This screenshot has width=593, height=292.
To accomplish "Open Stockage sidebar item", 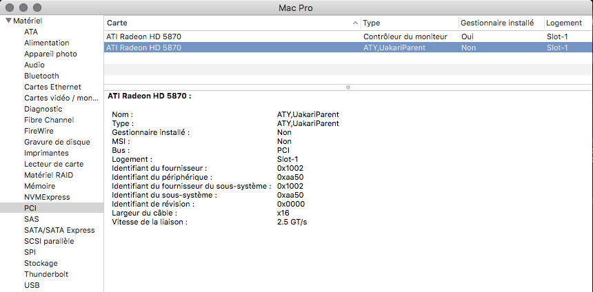I will pyautogui.click(x=41, y=263).
